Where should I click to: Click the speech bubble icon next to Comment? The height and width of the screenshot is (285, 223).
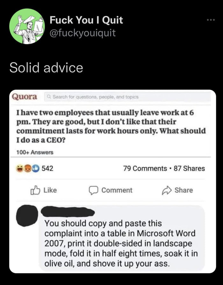click(x=93, y=190)
